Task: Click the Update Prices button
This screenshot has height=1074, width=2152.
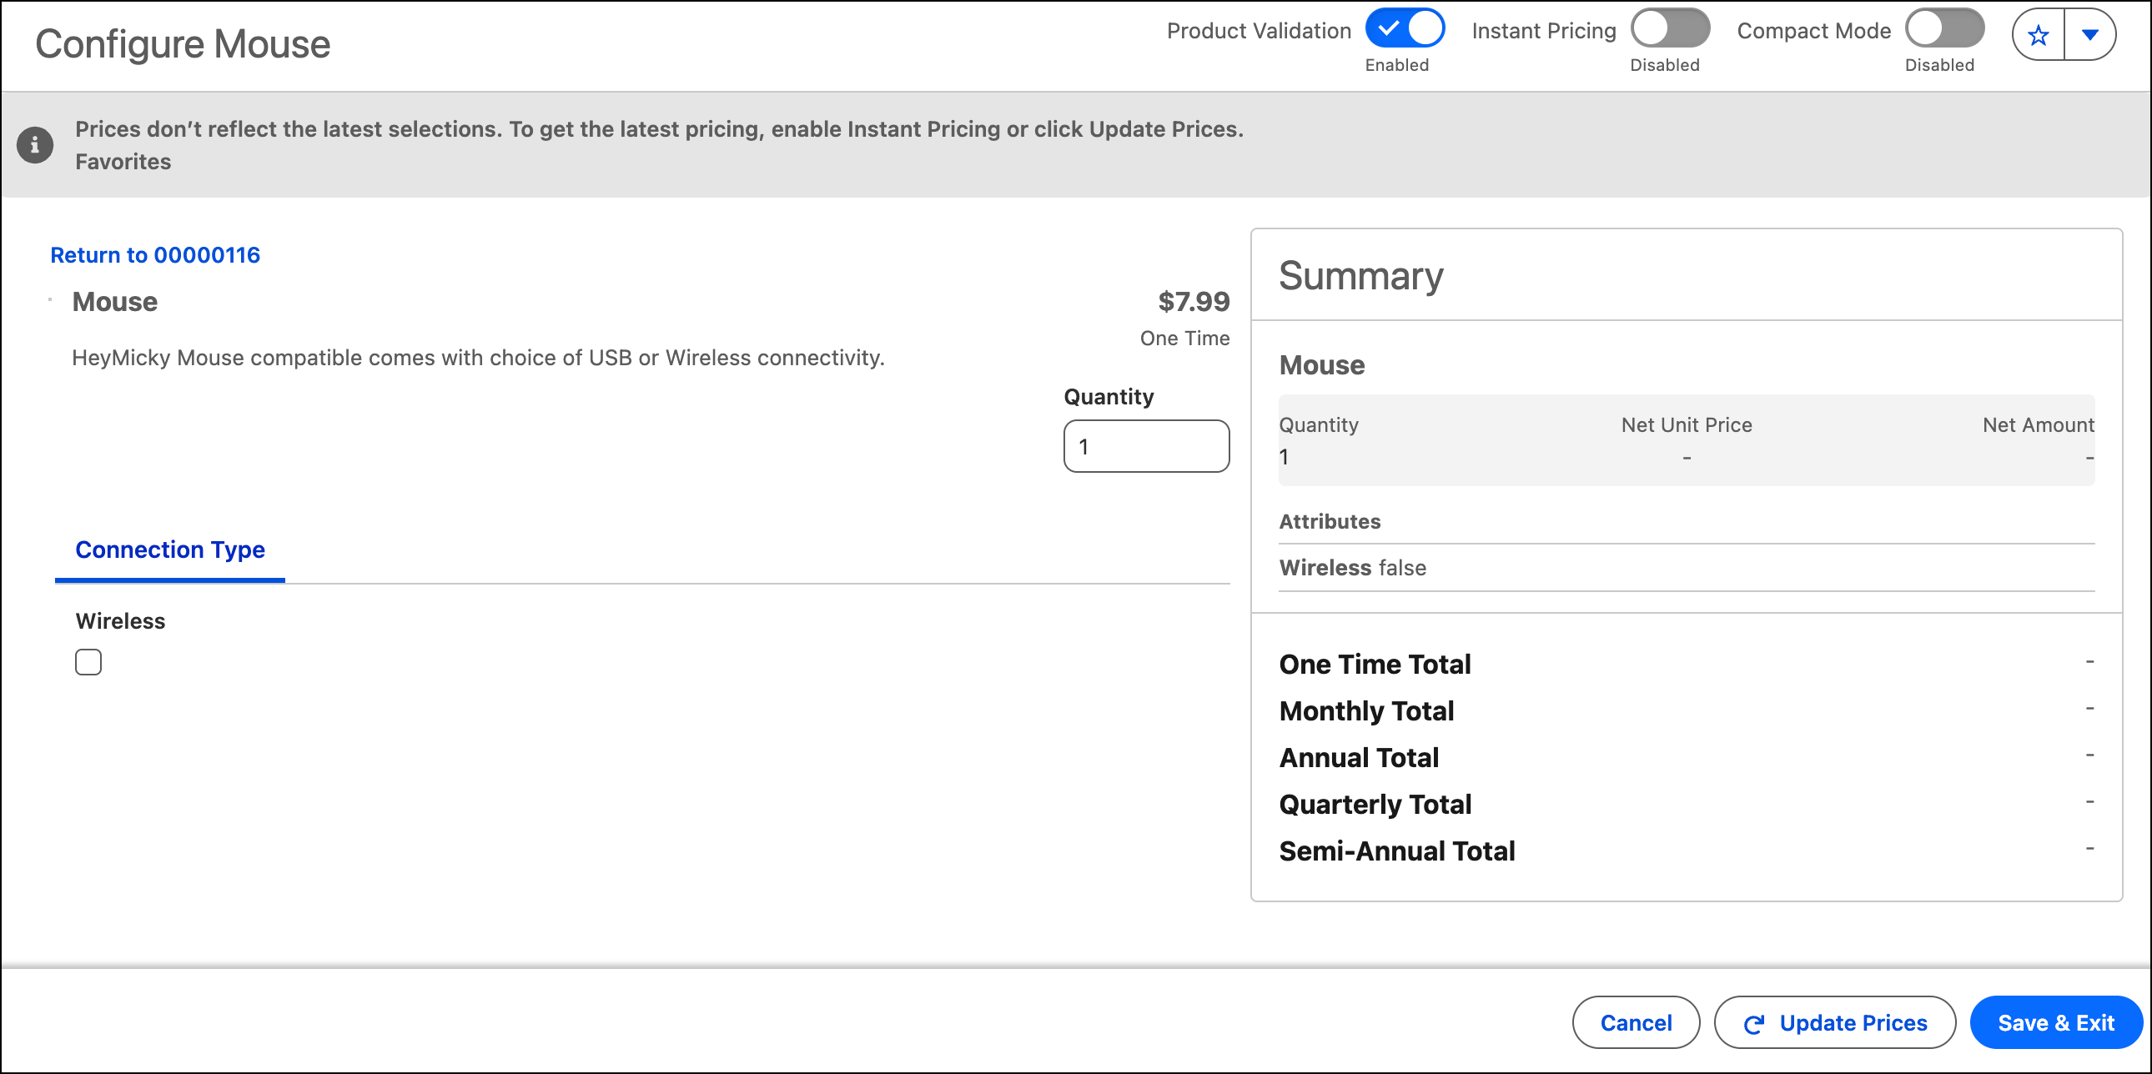Action: point(1834,1022)
